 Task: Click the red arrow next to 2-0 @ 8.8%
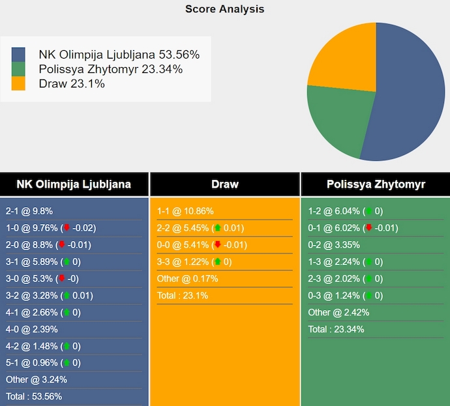point(62,245)
